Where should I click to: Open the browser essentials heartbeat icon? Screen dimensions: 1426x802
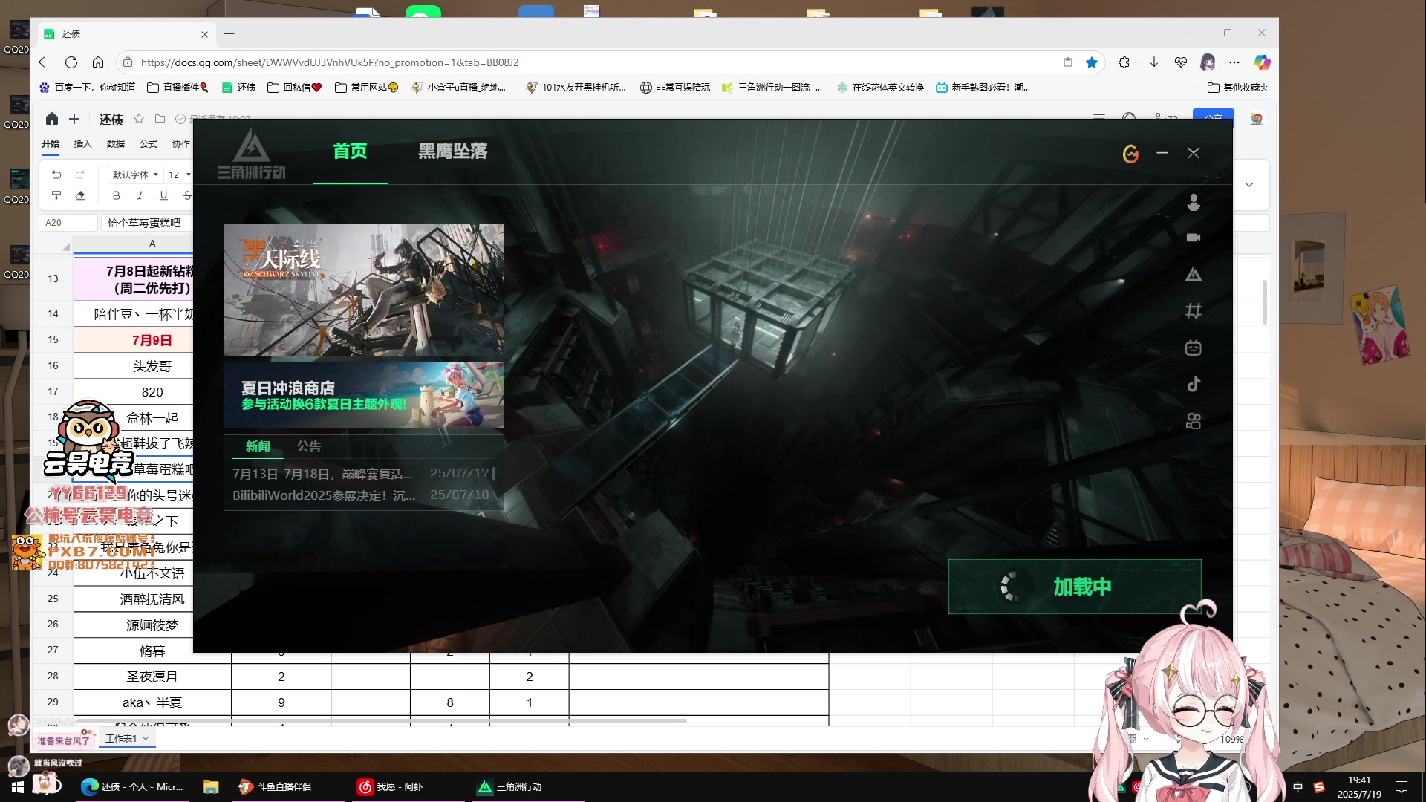pyautogui.click(x=1181, y=62)
